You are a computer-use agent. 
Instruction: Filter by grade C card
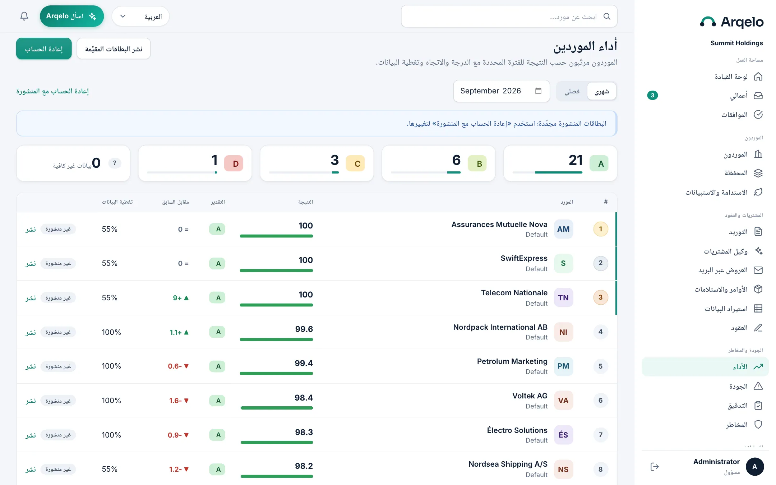click(x=317, y=163)
